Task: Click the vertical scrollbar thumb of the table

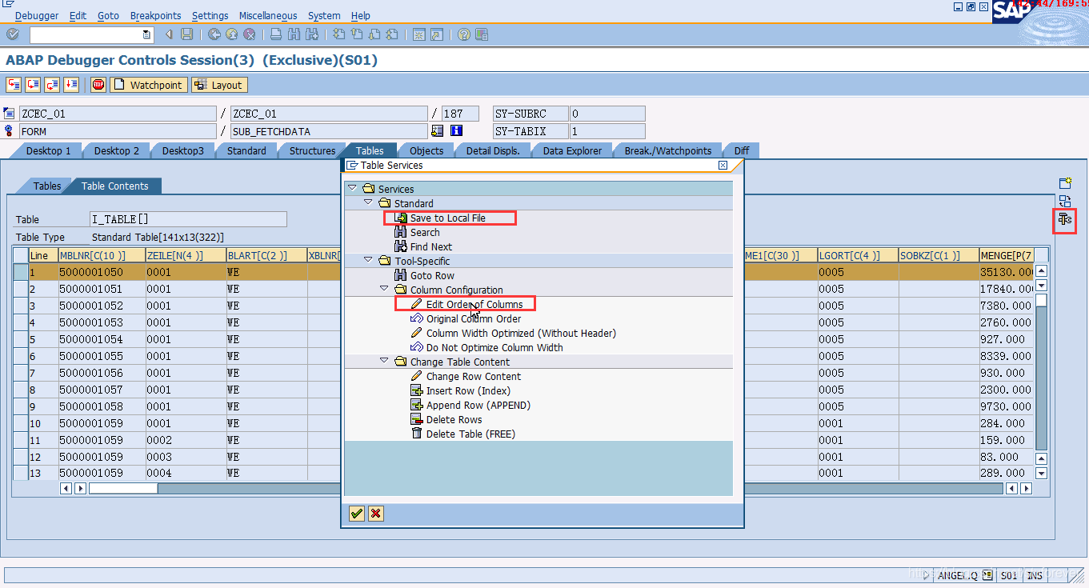Action: (1041, 300)
